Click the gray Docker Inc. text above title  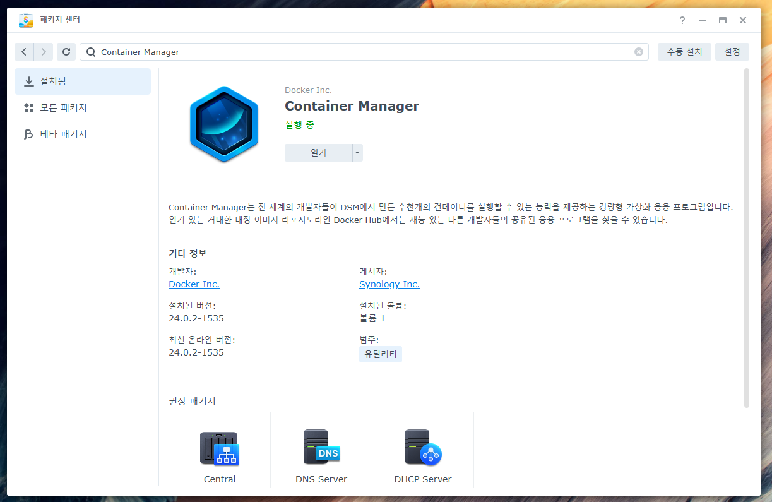[308, 90]
